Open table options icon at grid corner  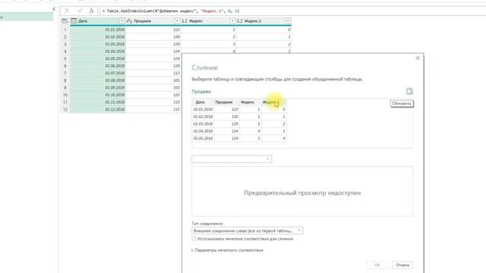click(65, 21)
